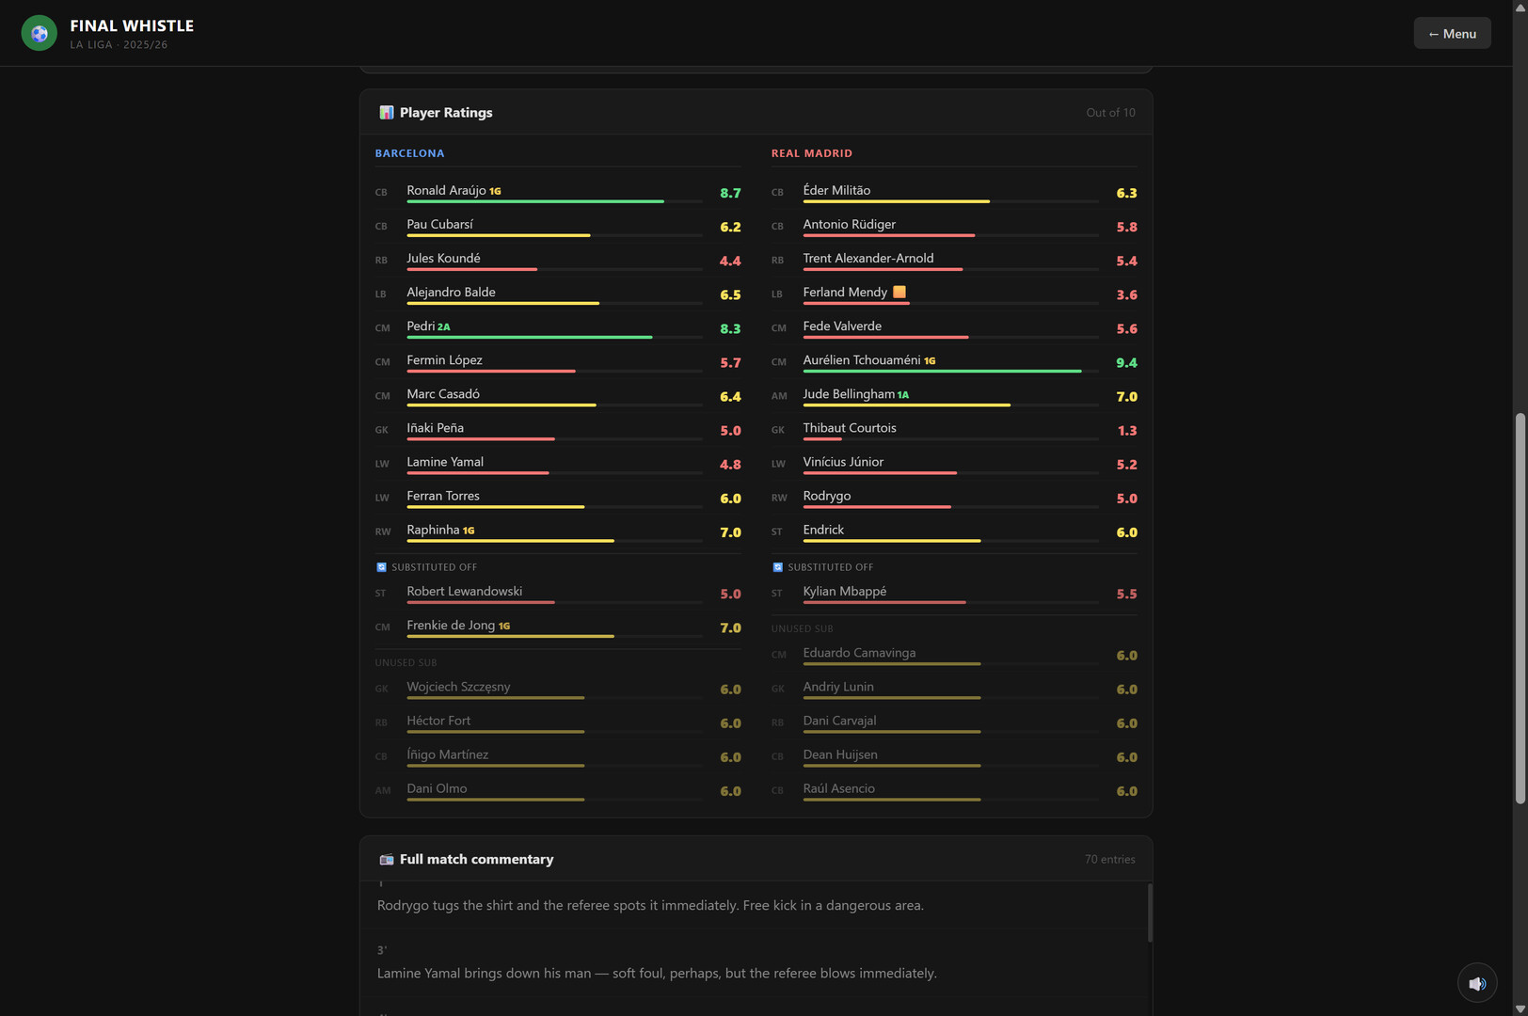The height and width of the screenshot is (1016, 1528).
Task: Click Ferland Mendy's yellow card icon
Action: tap(899, 292)
